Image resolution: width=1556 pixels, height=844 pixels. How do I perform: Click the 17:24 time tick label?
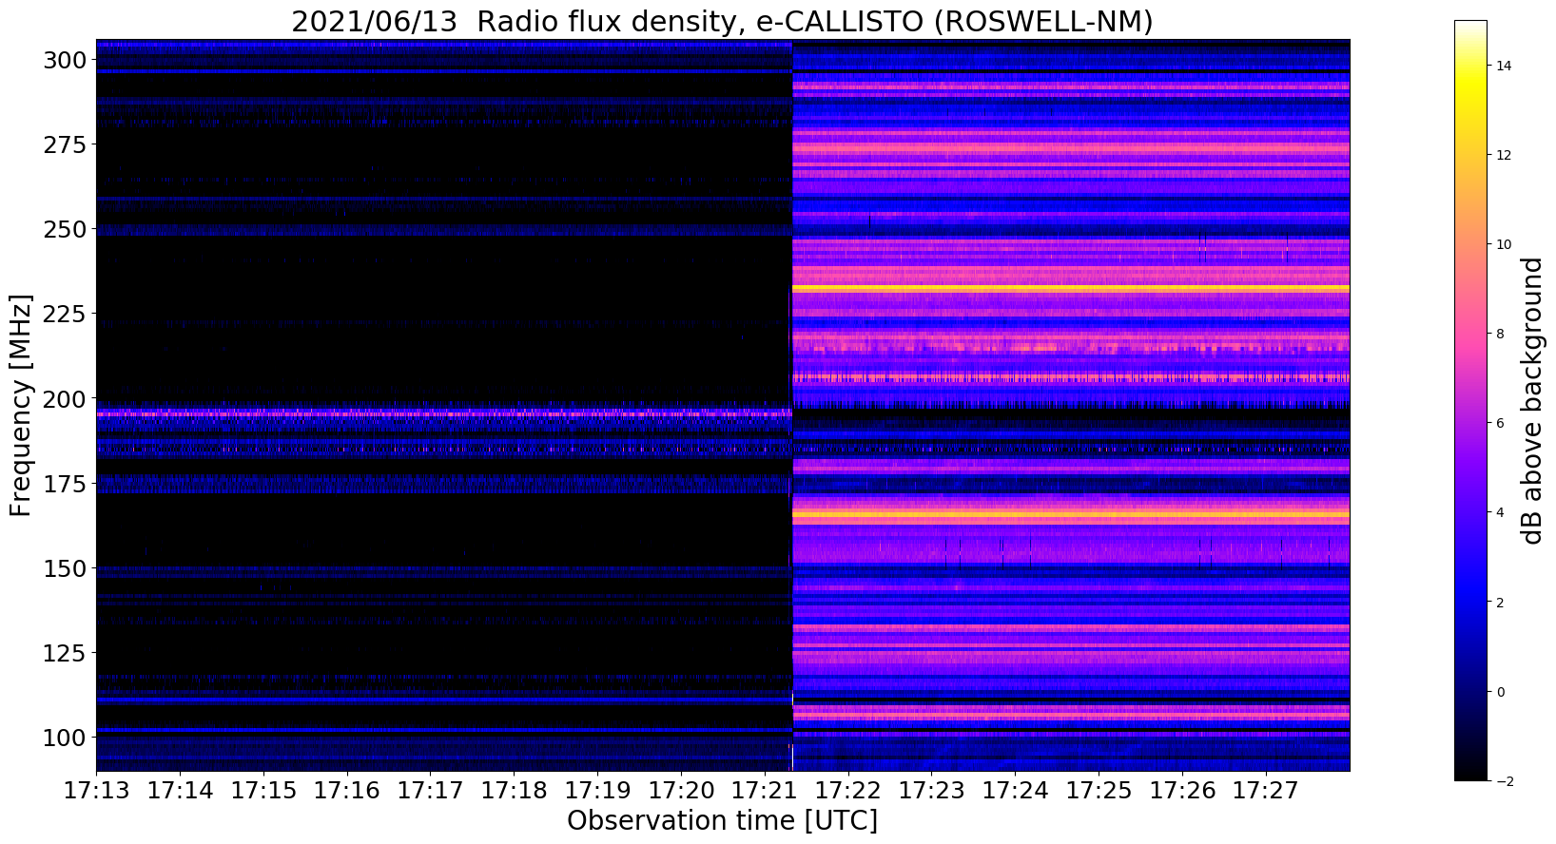tap(1015, 790)
